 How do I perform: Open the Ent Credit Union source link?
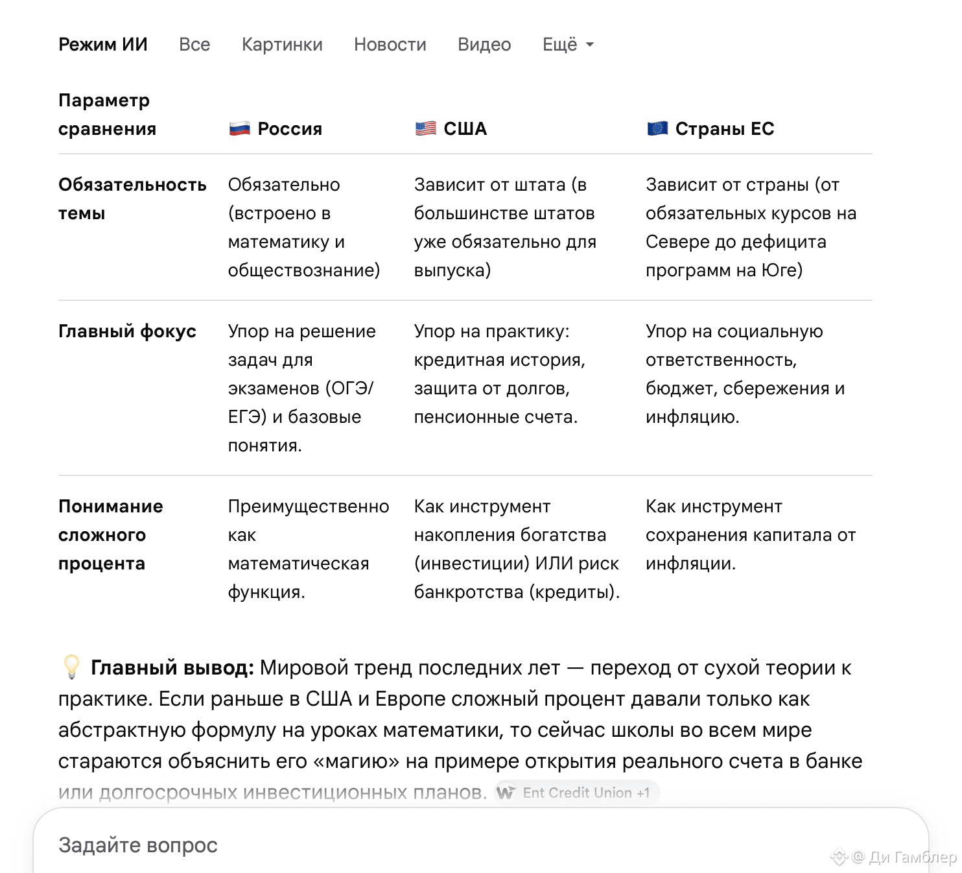(x=577, y=793)
